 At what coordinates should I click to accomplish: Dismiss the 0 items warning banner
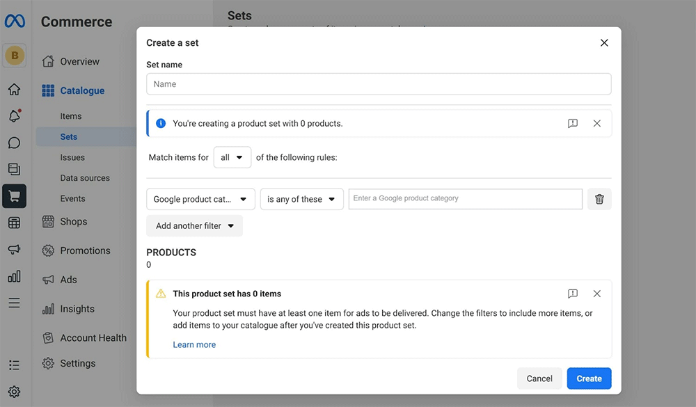click(x=596, y=294)
